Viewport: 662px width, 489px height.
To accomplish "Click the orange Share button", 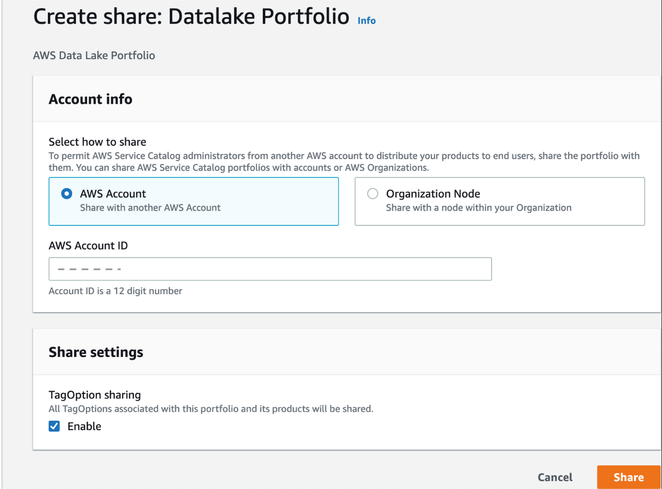I will 628,477.
